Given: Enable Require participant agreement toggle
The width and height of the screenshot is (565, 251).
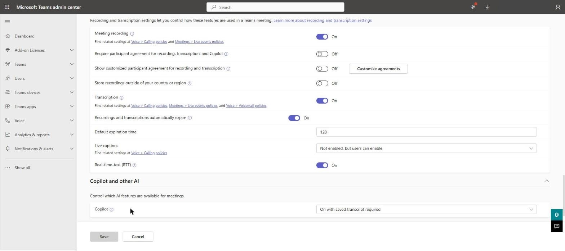Looking at the screenshot, I should (322, 54).
